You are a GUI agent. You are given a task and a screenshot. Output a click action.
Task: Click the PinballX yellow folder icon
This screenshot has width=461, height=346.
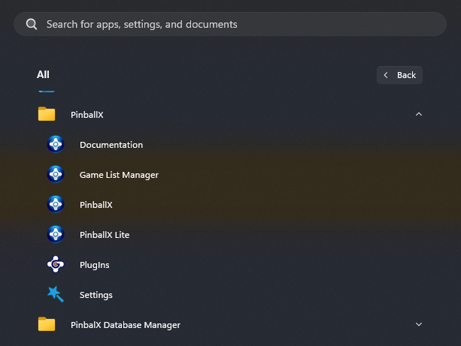(47, 114)
